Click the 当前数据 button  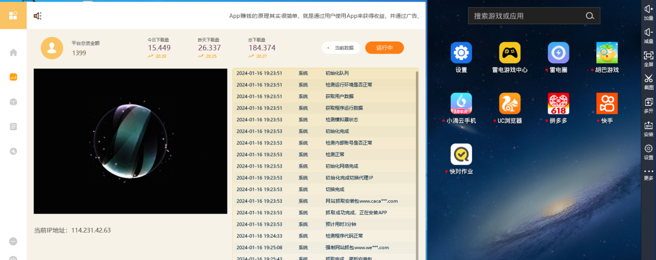point(340,48)
